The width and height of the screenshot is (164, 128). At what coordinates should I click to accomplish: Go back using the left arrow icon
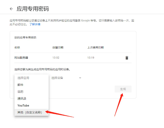pyautogui.click(x=11, y=9)
